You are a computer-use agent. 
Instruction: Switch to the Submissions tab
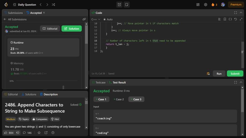(x=14, y=13)
